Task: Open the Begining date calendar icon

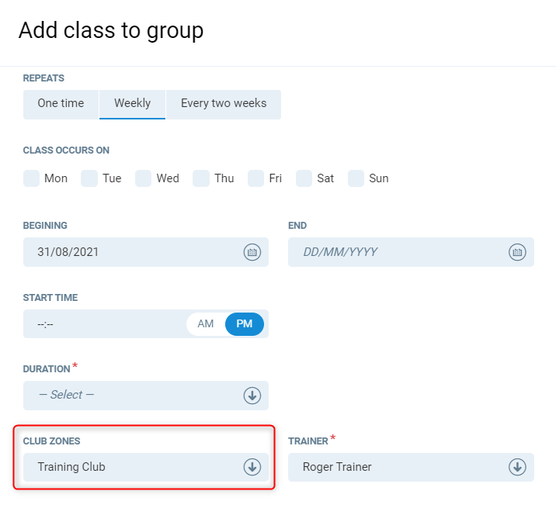Action: [252, 252]
